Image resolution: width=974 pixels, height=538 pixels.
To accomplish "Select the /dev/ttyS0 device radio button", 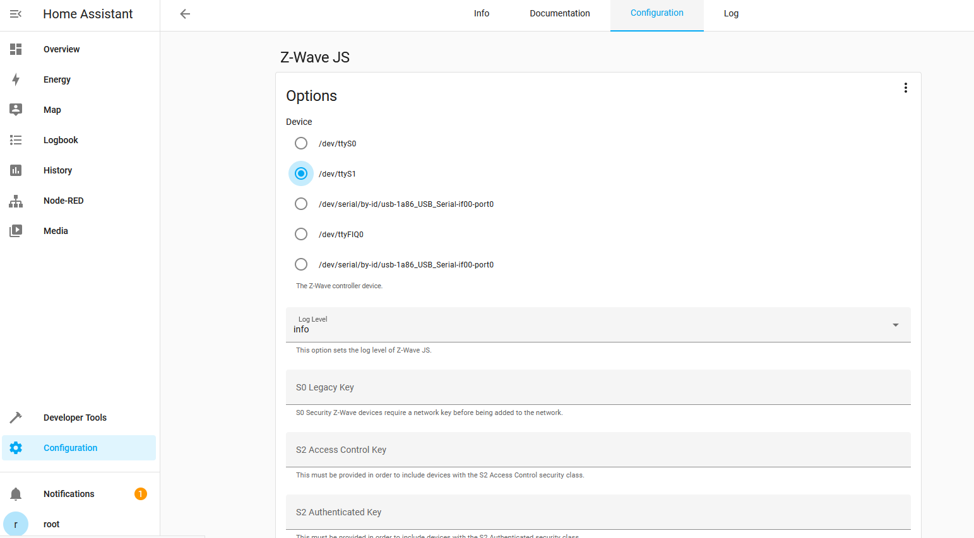I will (x=301, y=143).
